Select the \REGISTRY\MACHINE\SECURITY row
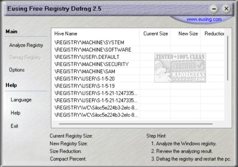 [138, 64]
